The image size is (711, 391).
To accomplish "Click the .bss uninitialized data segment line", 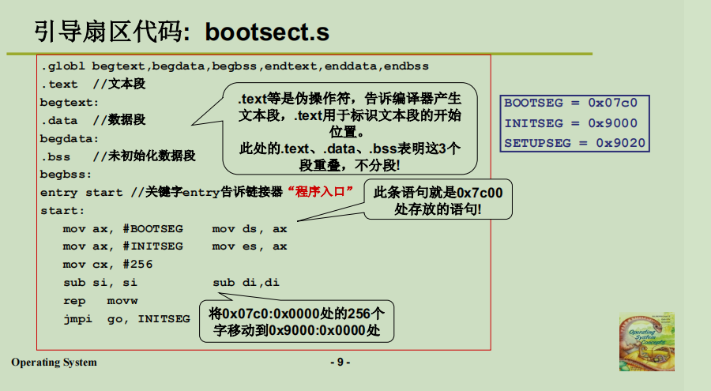I will tap(118, 156).
